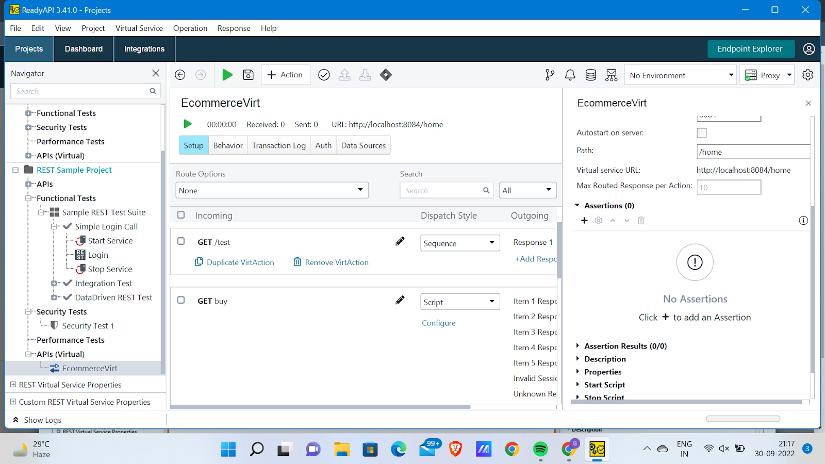This screenshot has height=464, width=825.
Task: Click the save project disk icon
Action: [248, 75]
